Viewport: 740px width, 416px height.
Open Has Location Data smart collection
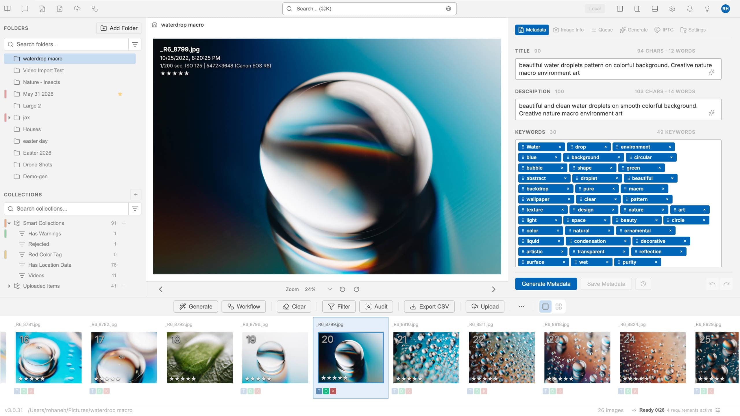(x=70, y=265)
